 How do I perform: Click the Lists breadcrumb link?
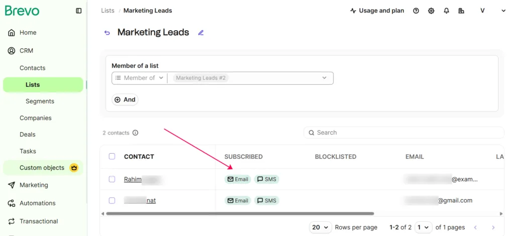click(107, 11)
